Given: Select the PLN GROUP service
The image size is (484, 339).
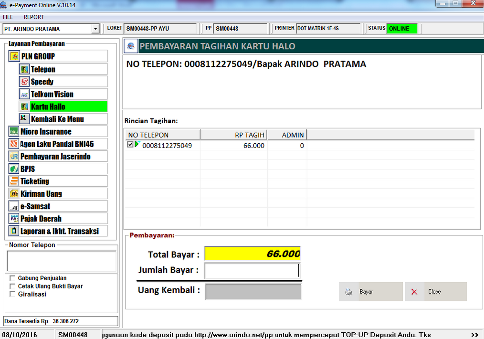Looking at the screenshot, I should [58, 56].
